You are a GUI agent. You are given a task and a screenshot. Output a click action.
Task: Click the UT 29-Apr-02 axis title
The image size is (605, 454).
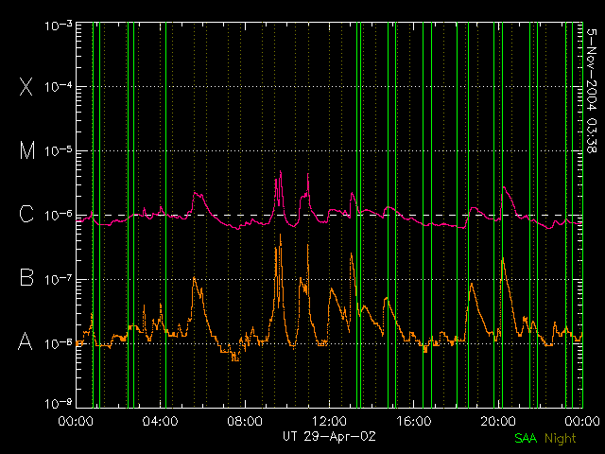click(x=329, y=437)
